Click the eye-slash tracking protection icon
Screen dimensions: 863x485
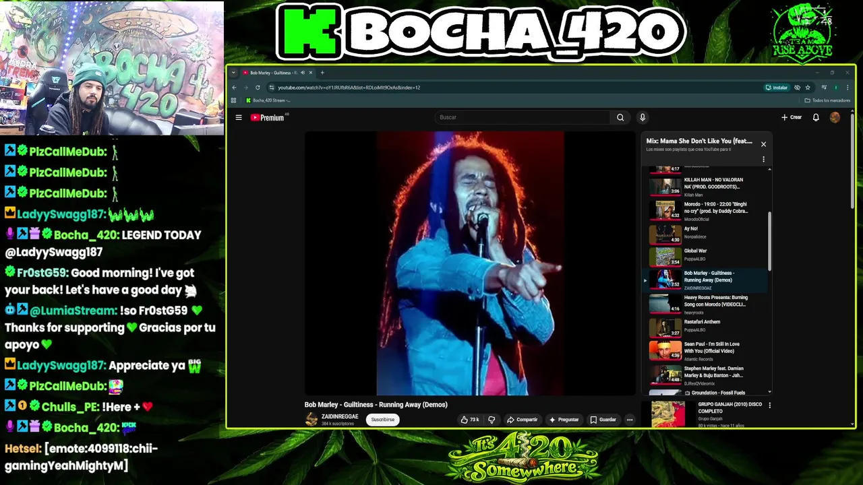[797, 88]
